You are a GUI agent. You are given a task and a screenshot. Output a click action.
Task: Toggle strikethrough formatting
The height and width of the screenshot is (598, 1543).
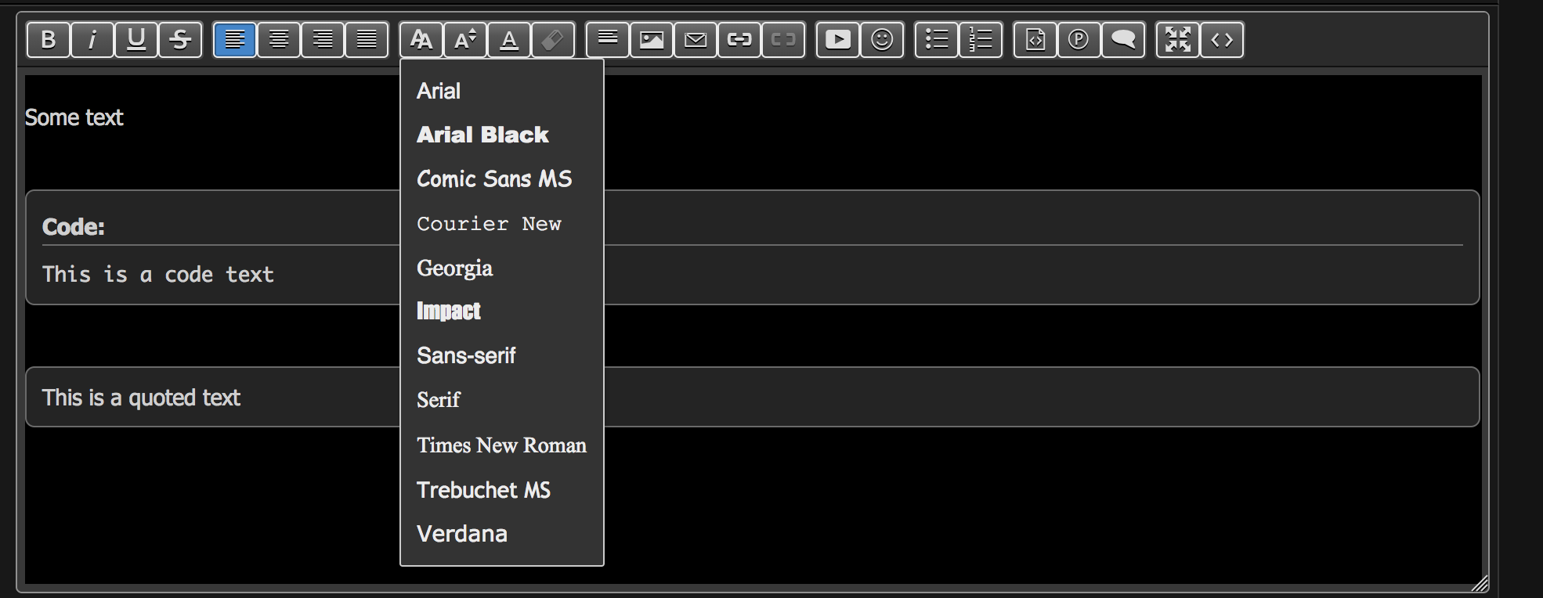[x=179, y=39]
